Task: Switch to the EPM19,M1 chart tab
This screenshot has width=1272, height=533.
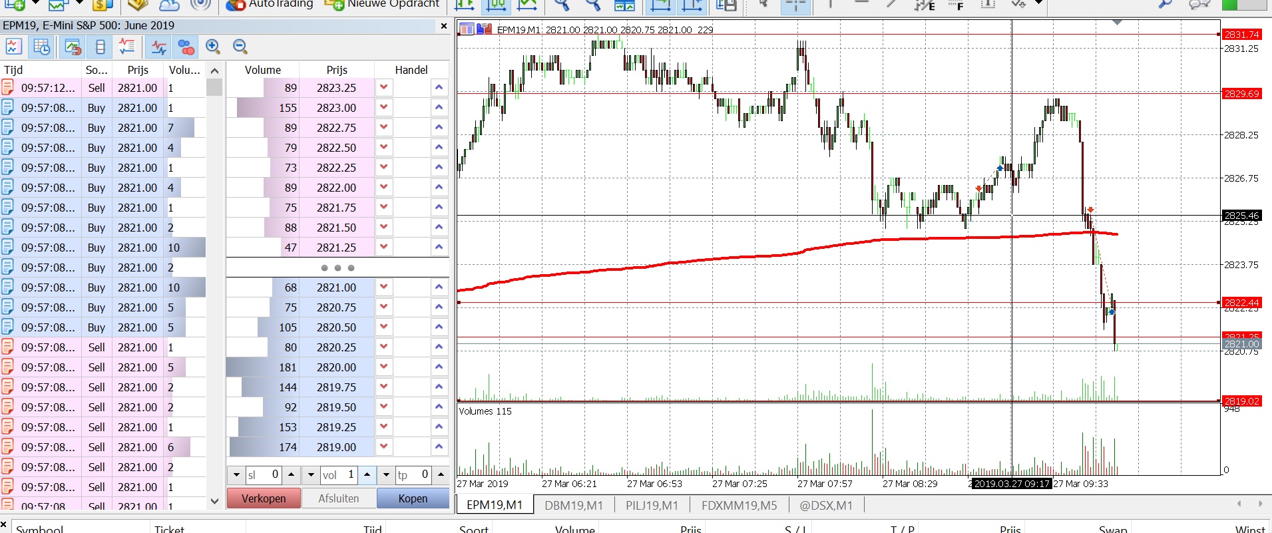Action: click(495, 505)
